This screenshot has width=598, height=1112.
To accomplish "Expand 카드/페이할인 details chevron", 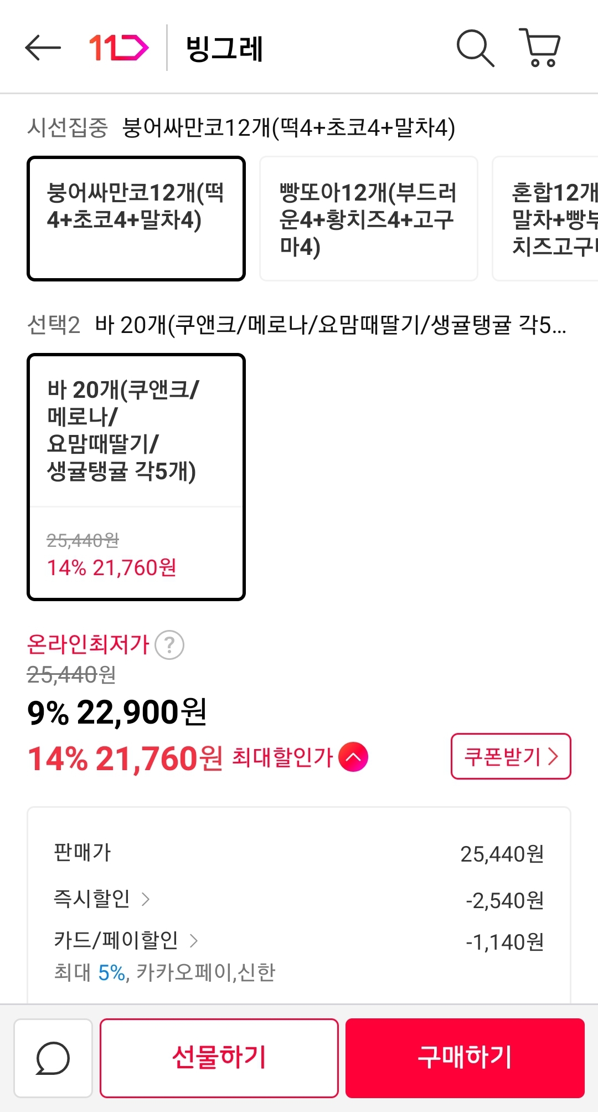I will [x=194, y=940].
